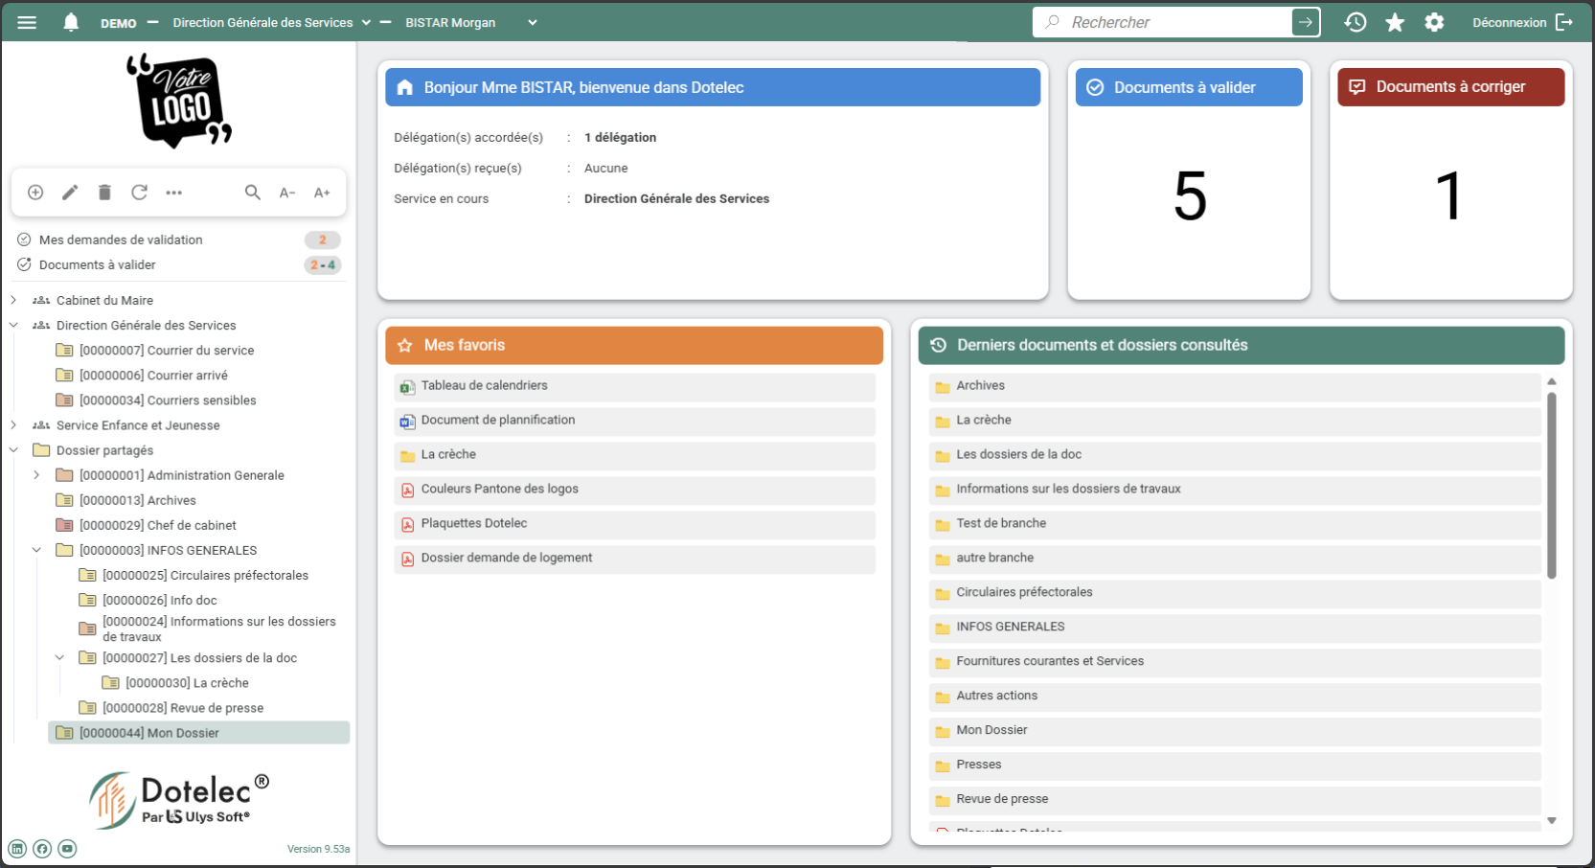Open the Plaquettes Dotelec favorite
This screenshot has width=1595, height=868.
pos(474,523)
